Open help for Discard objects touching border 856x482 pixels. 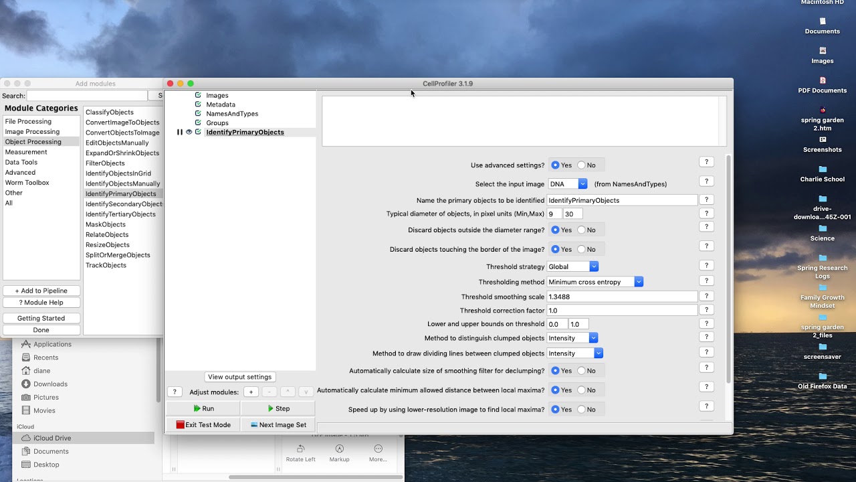[706, 246]
